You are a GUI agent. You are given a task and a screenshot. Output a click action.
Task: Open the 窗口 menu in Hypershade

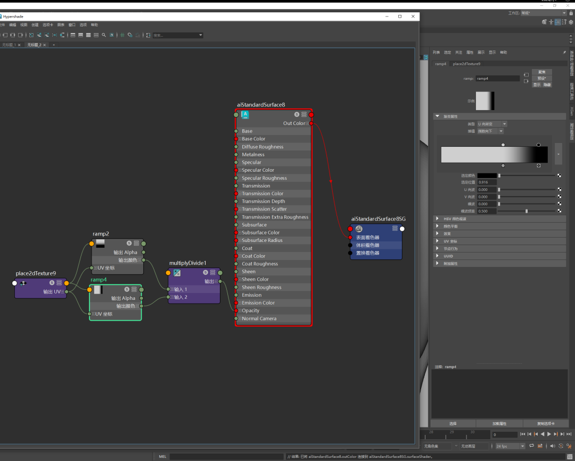(72, 25)
